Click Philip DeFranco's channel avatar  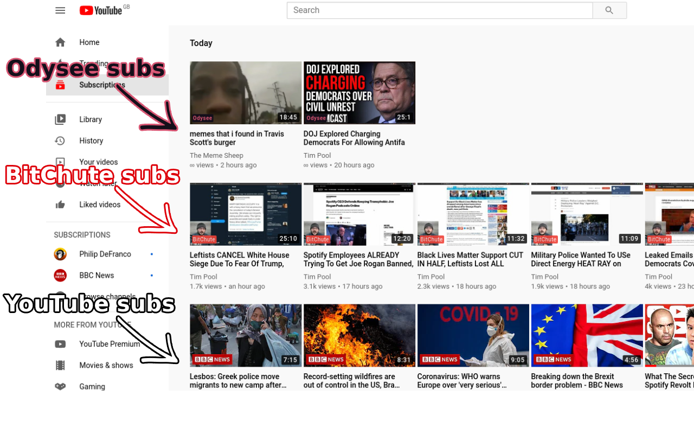click(x=60, y=254)
